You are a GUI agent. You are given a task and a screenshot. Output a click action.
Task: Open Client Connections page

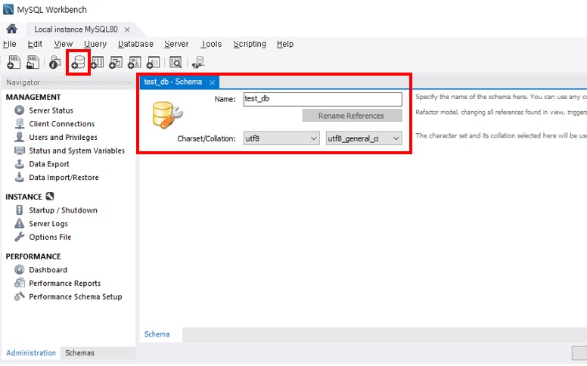[62, 123]
